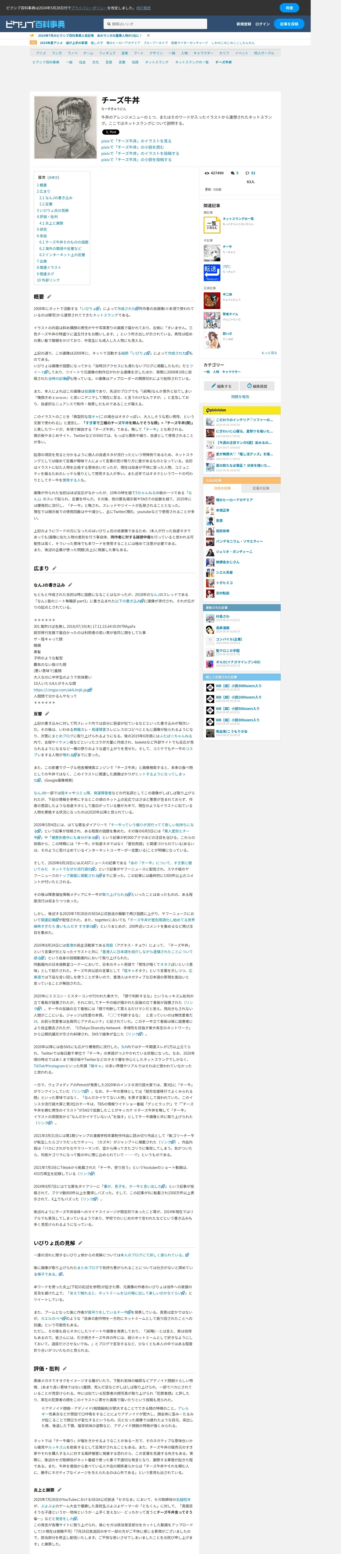
Task: Click the X Post share button
Action: point(111,132)
